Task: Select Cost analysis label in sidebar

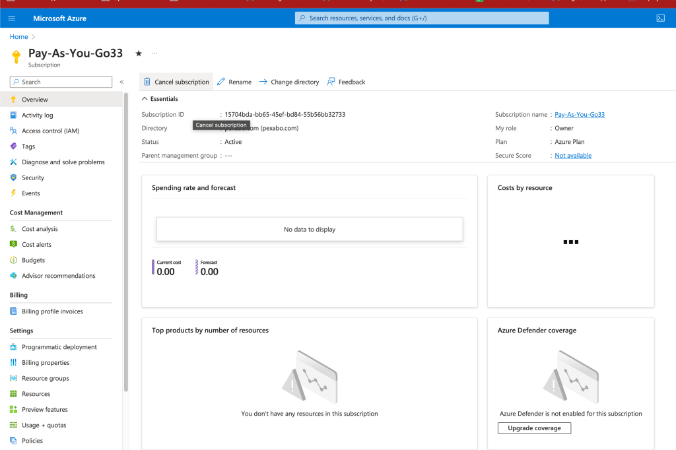Action: point(40,229)
